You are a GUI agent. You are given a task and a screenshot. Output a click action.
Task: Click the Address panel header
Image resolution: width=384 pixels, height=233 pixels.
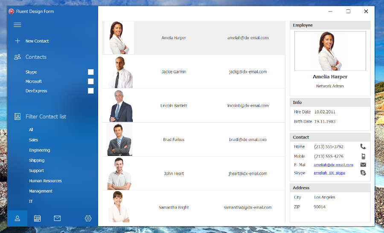click(x=330, y=188)
